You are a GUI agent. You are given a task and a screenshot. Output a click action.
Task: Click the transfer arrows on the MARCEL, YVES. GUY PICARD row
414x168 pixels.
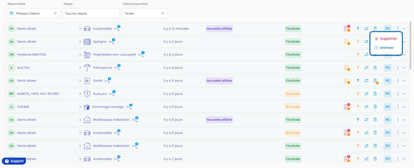pos(366,94)
